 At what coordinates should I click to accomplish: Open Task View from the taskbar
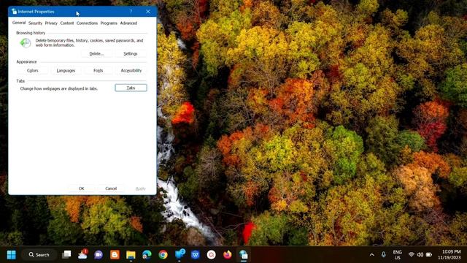click(x=66, y=255)
